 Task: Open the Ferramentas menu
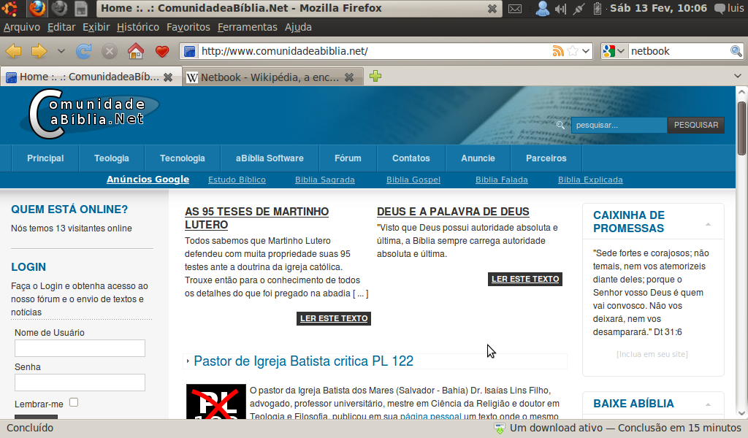click(247, 27)
